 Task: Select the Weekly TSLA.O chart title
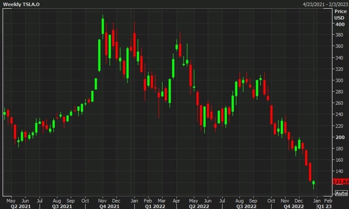pos(21,4)
